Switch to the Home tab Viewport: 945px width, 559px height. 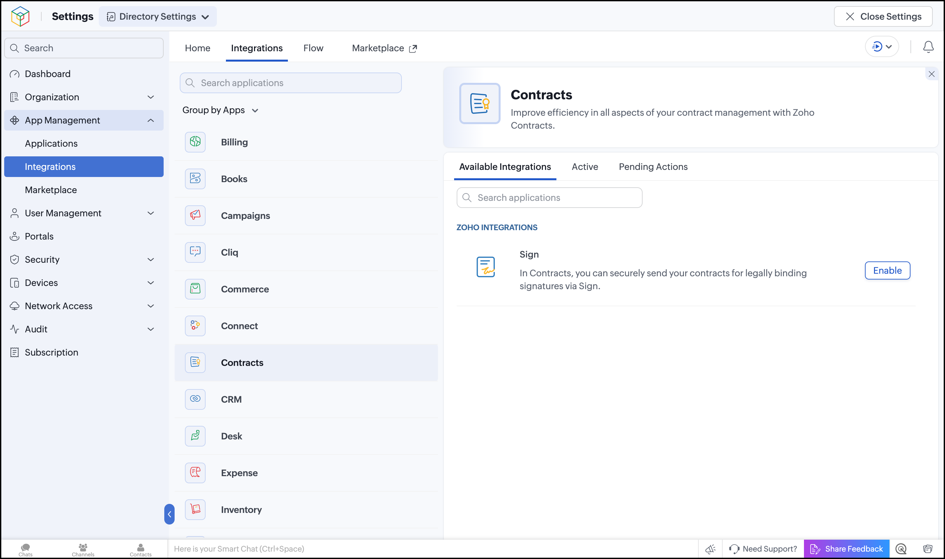pos(198,48)
